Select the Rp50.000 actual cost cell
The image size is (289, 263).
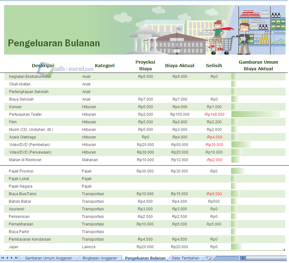click(180, 145)
